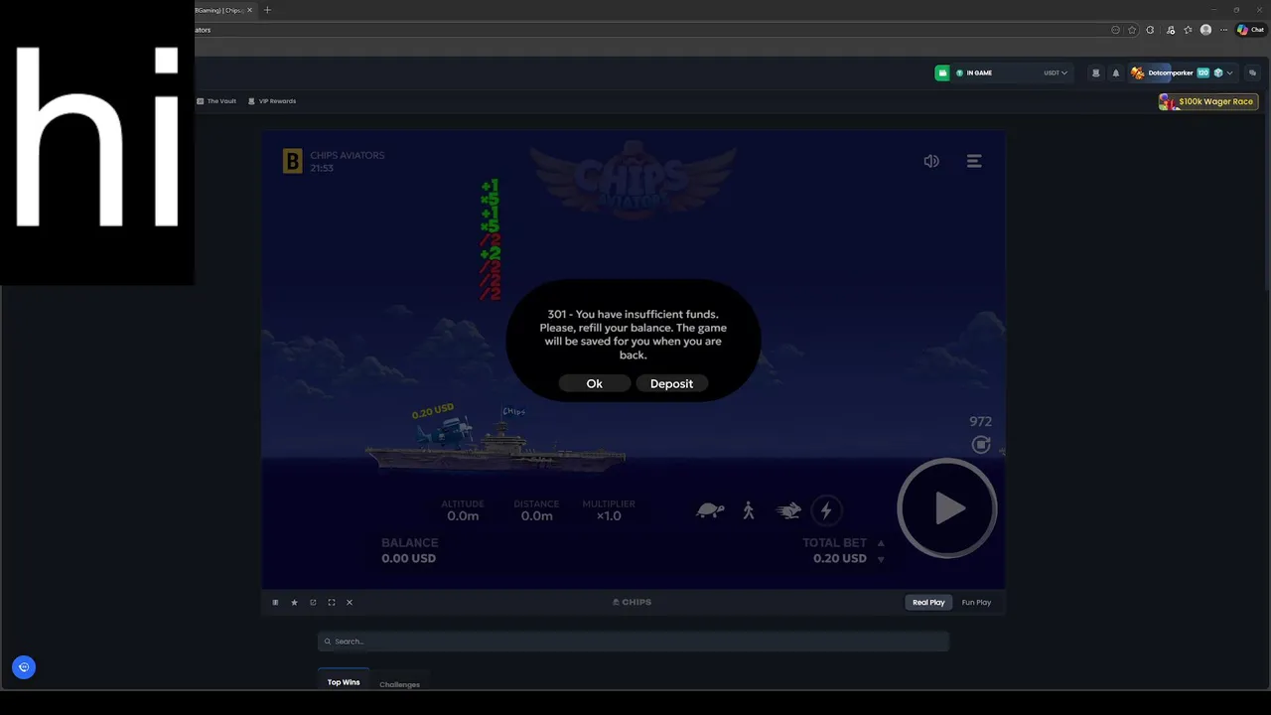Select the walking person speed
The height and width of the screenshot is (715, 1271).
tap(749, 510)
